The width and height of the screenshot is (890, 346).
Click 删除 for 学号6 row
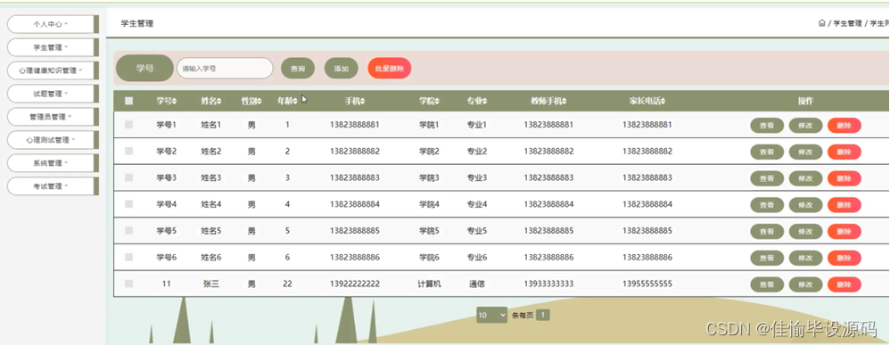(844, 258)
